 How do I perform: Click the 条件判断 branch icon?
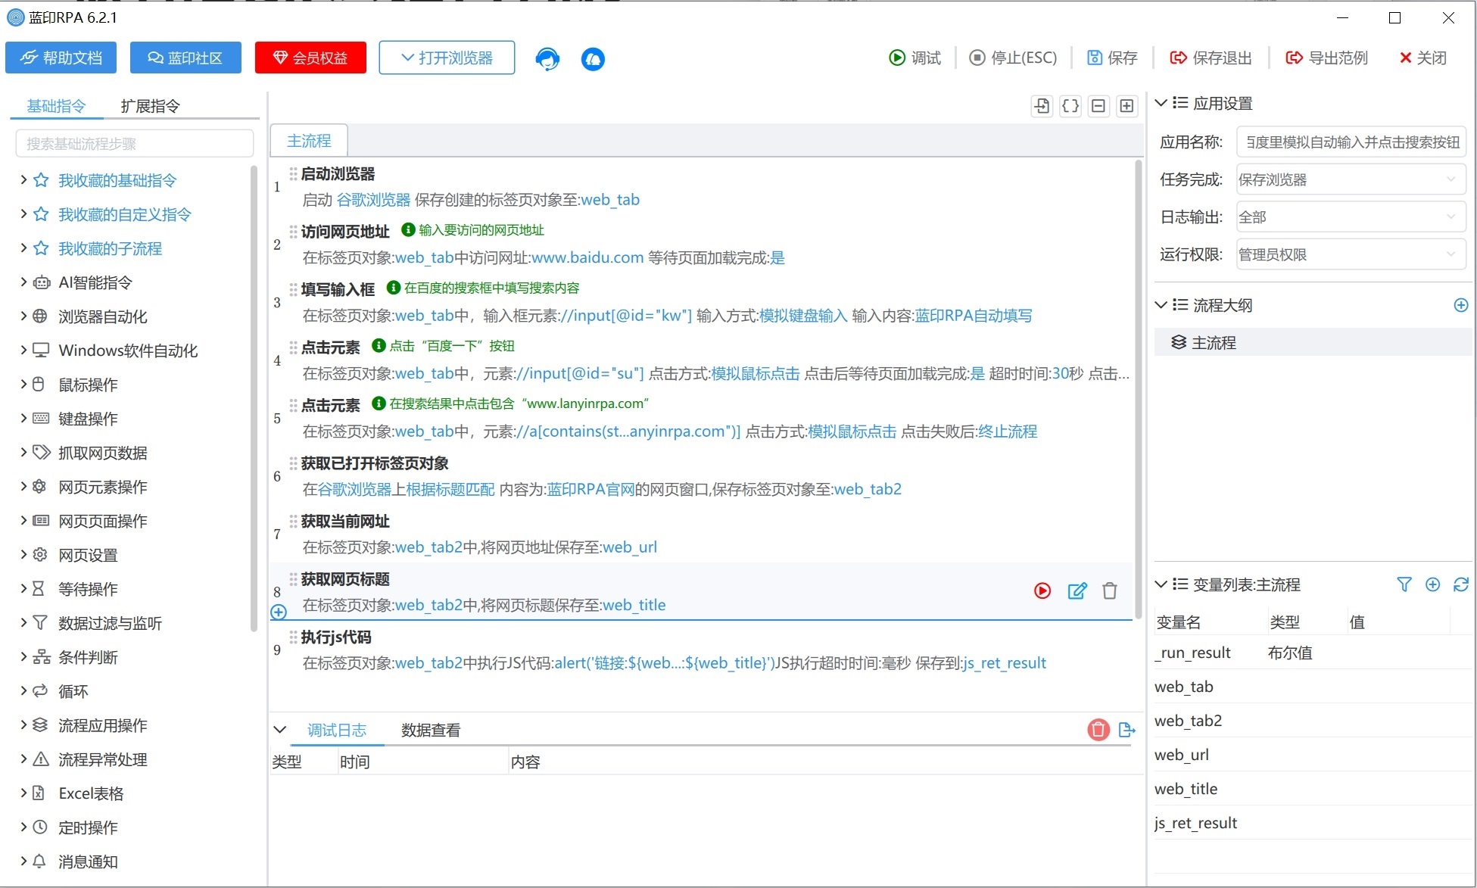point(41,657)
